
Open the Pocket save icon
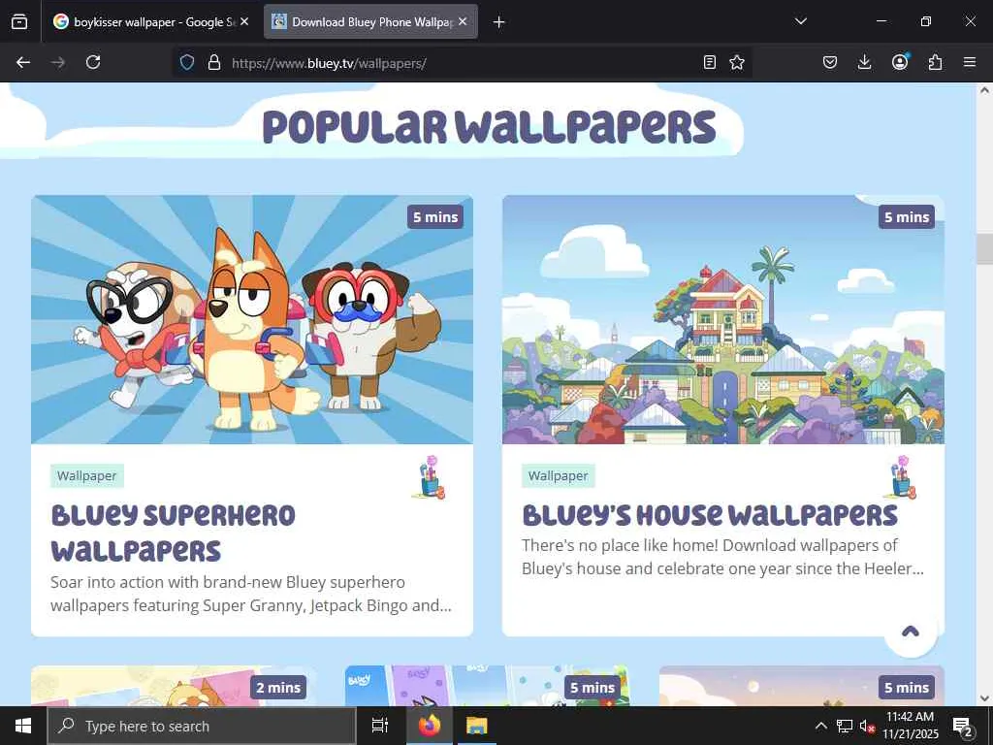tap(830, 62)
